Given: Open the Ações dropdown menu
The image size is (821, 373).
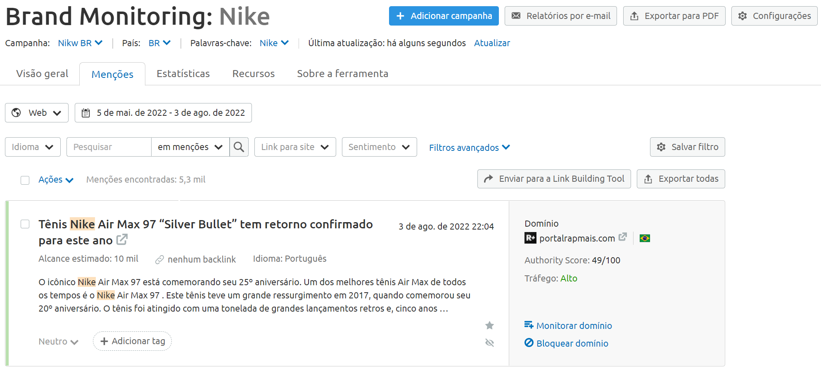Looking at the screenshot, I should tap(56, 180).
